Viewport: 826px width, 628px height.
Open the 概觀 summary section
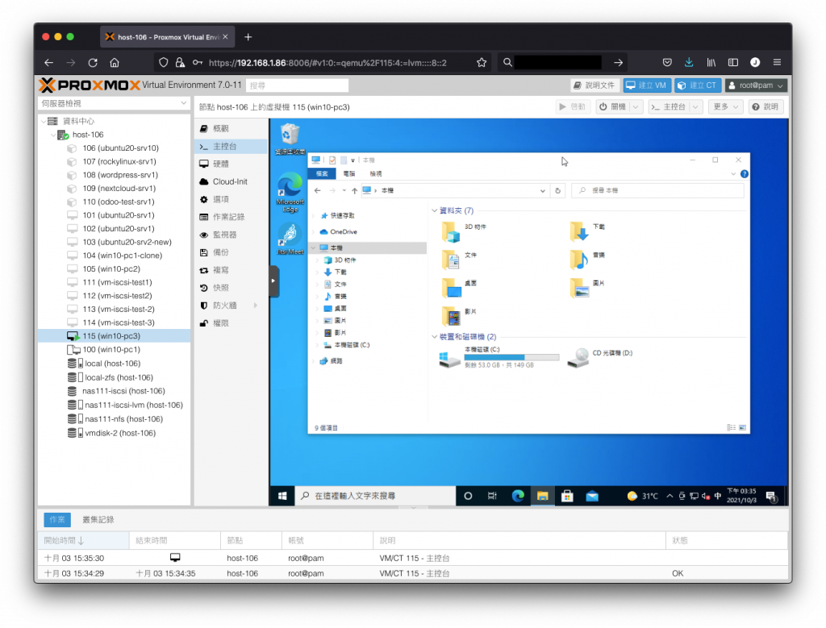tap(232, 128)
